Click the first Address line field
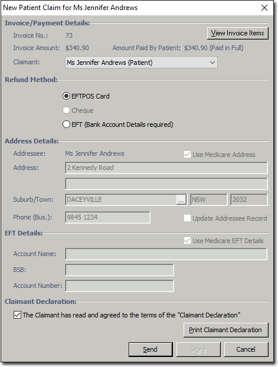Viewport: 278px width, 367px height. (166, 168)
